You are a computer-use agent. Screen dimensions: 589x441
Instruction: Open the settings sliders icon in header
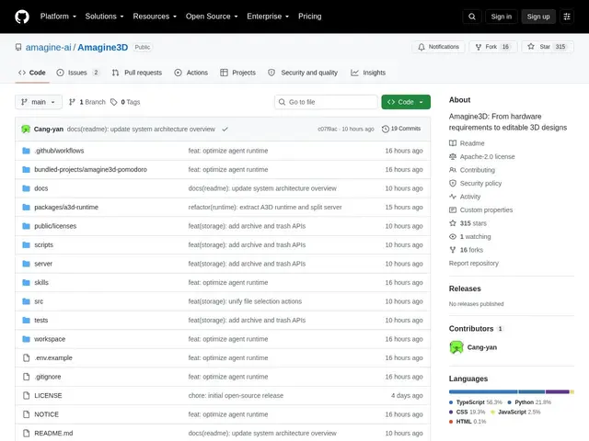tap(567, 17)
